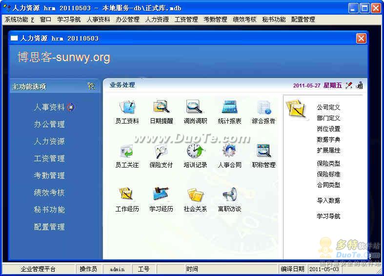Close the inner 人力资源 hrm window
This screenshot has width=384, height=276.
tap(361, 39)
